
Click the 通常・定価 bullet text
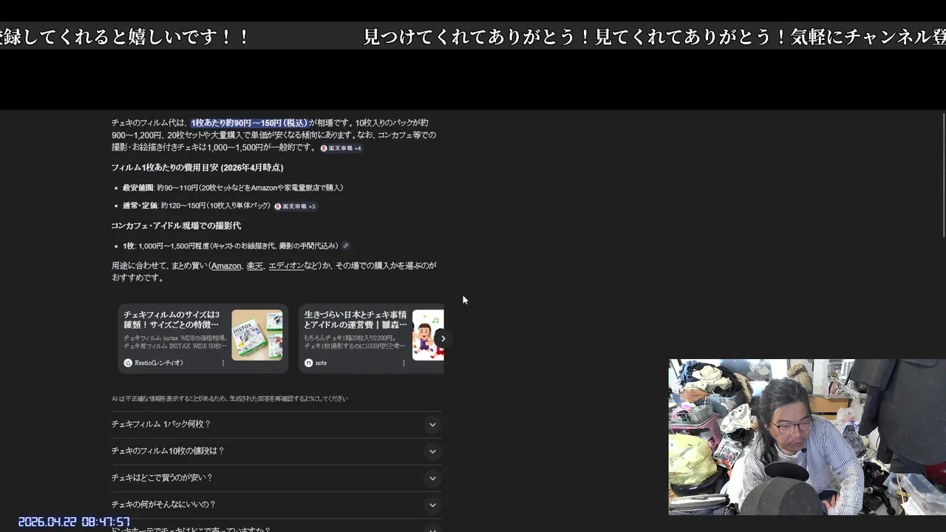197,206
